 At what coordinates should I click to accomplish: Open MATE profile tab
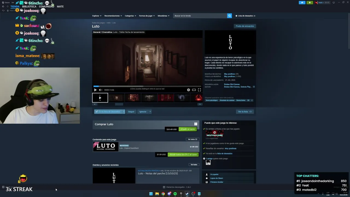click(x=60, y=7)
